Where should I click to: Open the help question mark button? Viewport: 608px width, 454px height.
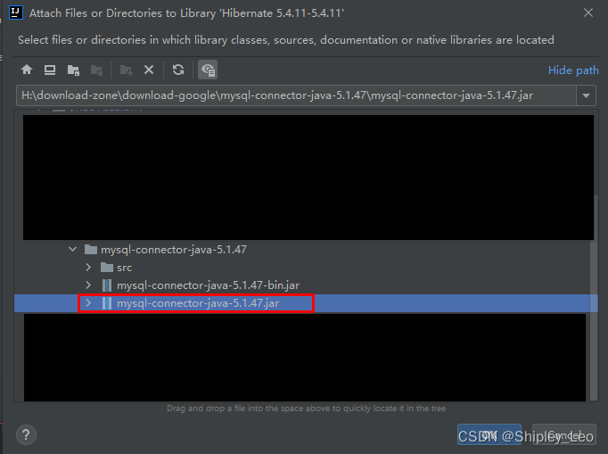pos(26,435)
